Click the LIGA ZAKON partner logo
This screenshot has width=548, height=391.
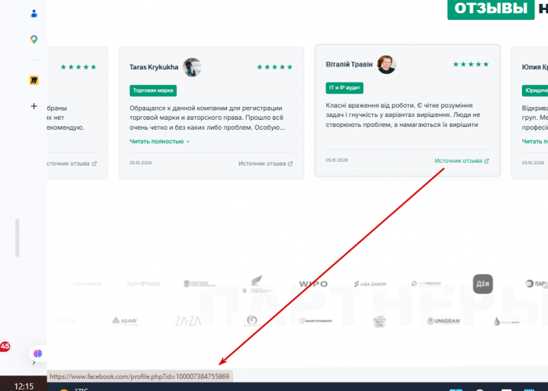point(370,284)
